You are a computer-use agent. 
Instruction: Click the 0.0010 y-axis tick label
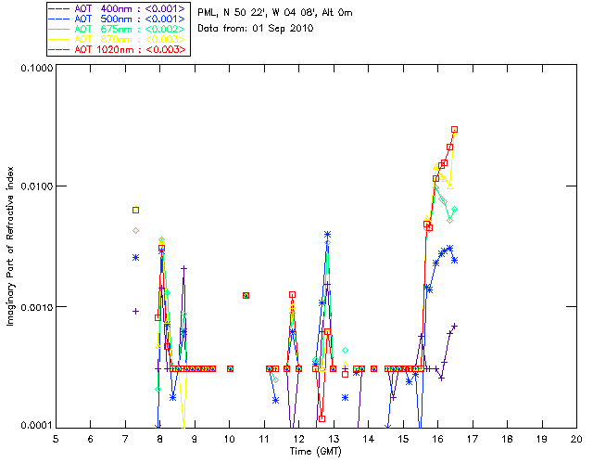35,307
